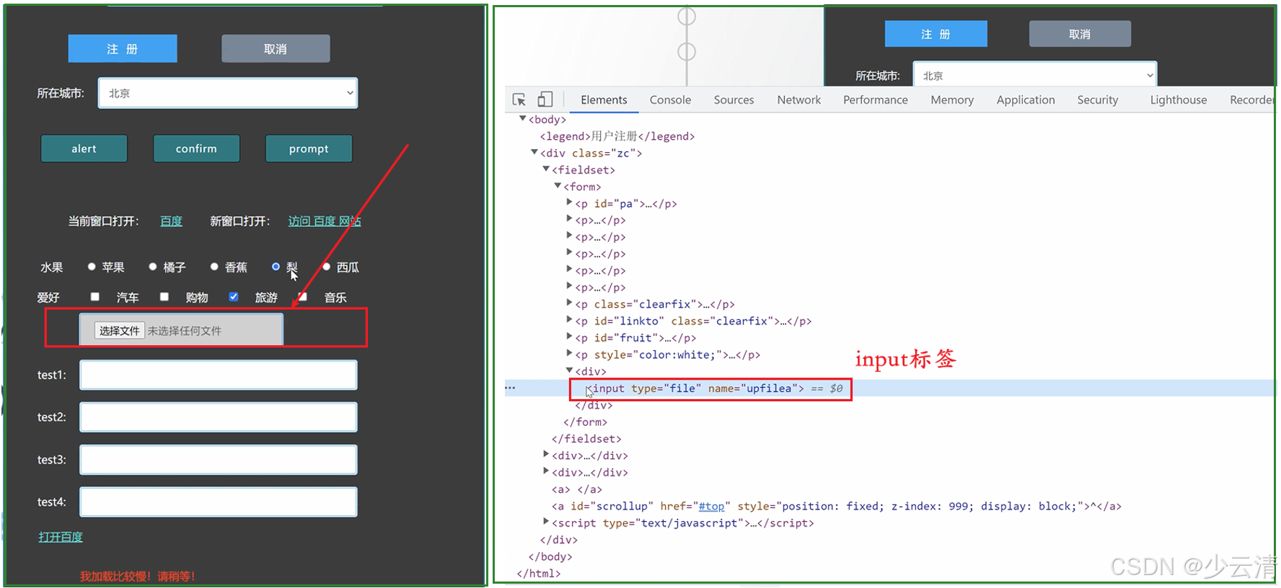Focus the test3 input field
The height and width of the screenshot is (588, 1281).
point(219,460)
